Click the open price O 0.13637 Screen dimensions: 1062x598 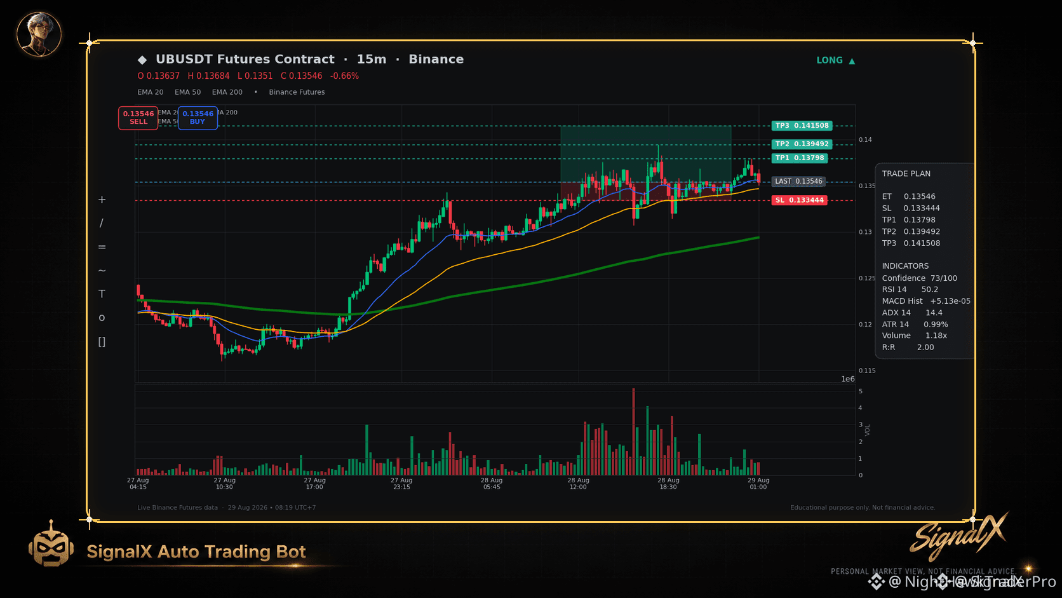[x=159, y=76]
